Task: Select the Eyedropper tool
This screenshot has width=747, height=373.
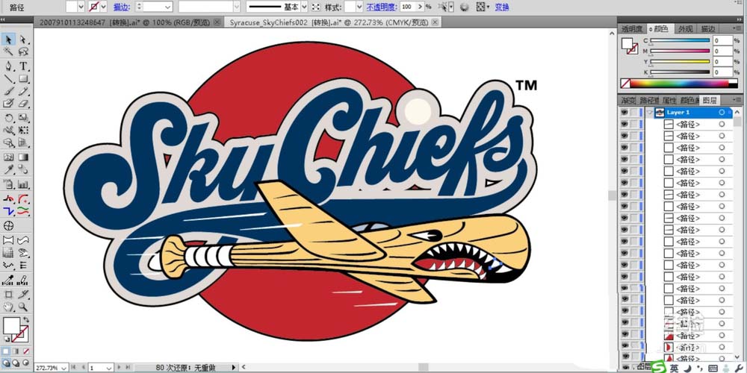Action: pyautogui.click(x=8, y=169)
